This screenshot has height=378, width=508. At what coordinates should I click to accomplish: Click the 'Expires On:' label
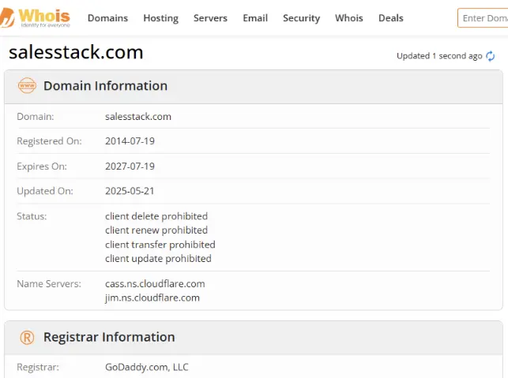pyautogui.click(x=42, y=167)
